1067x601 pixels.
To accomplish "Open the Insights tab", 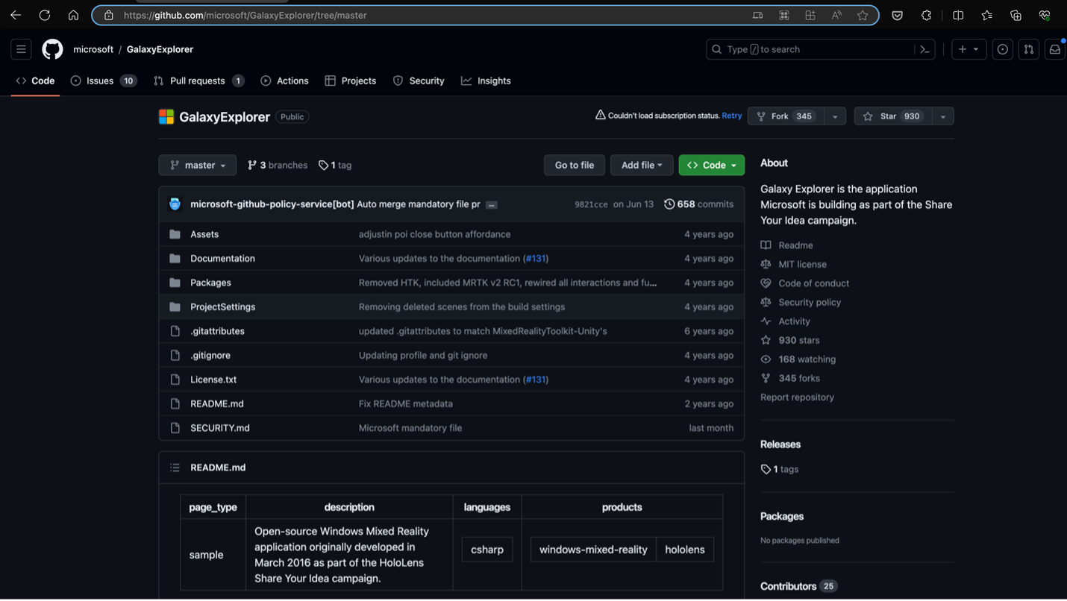I will [x=486, y=81].
